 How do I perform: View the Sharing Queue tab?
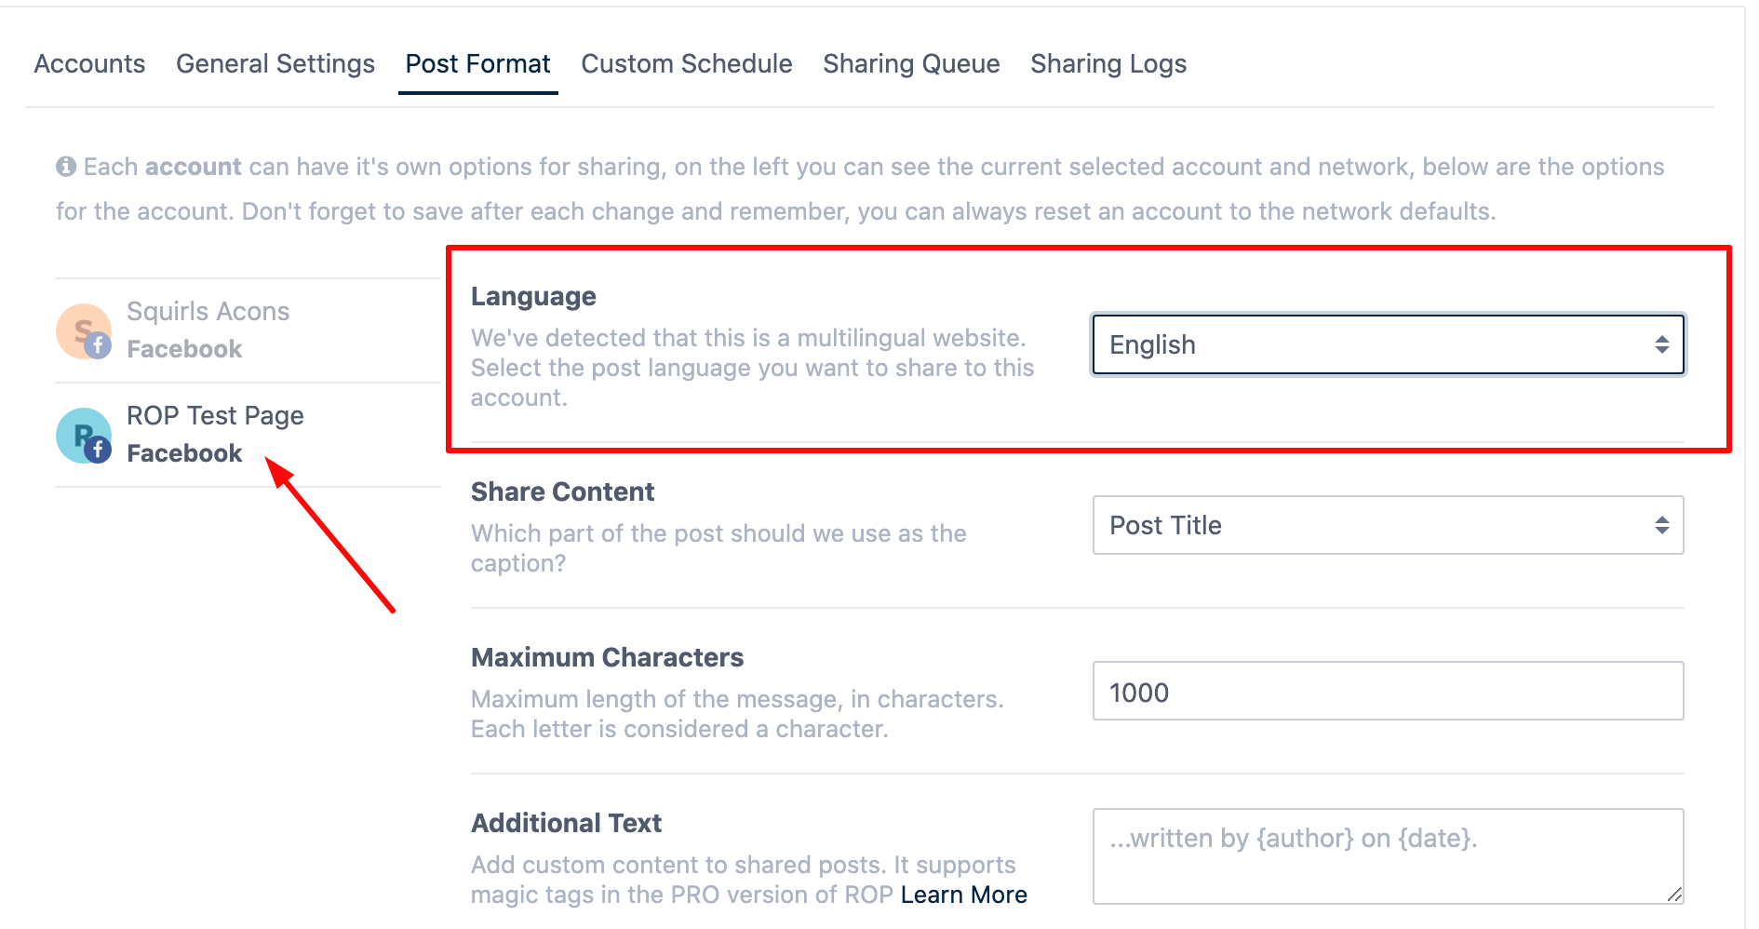911,63
